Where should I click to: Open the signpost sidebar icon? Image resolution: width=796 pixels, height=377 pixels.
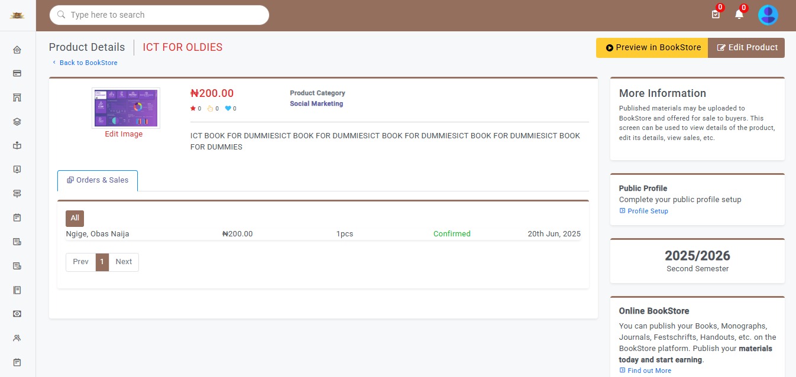pyautogui.click(x=17, y=194)
